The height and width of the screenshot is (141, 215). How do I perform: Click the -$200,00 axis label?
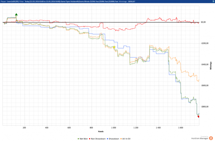(205, 43)
